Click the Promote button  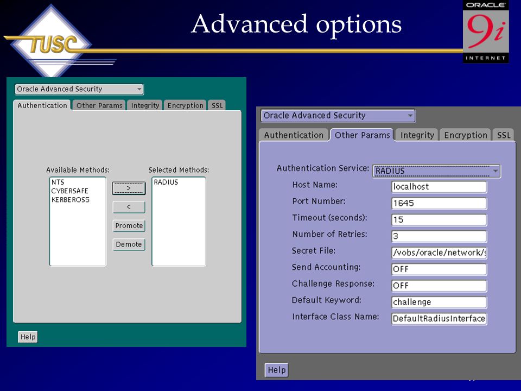click(129, 225)
